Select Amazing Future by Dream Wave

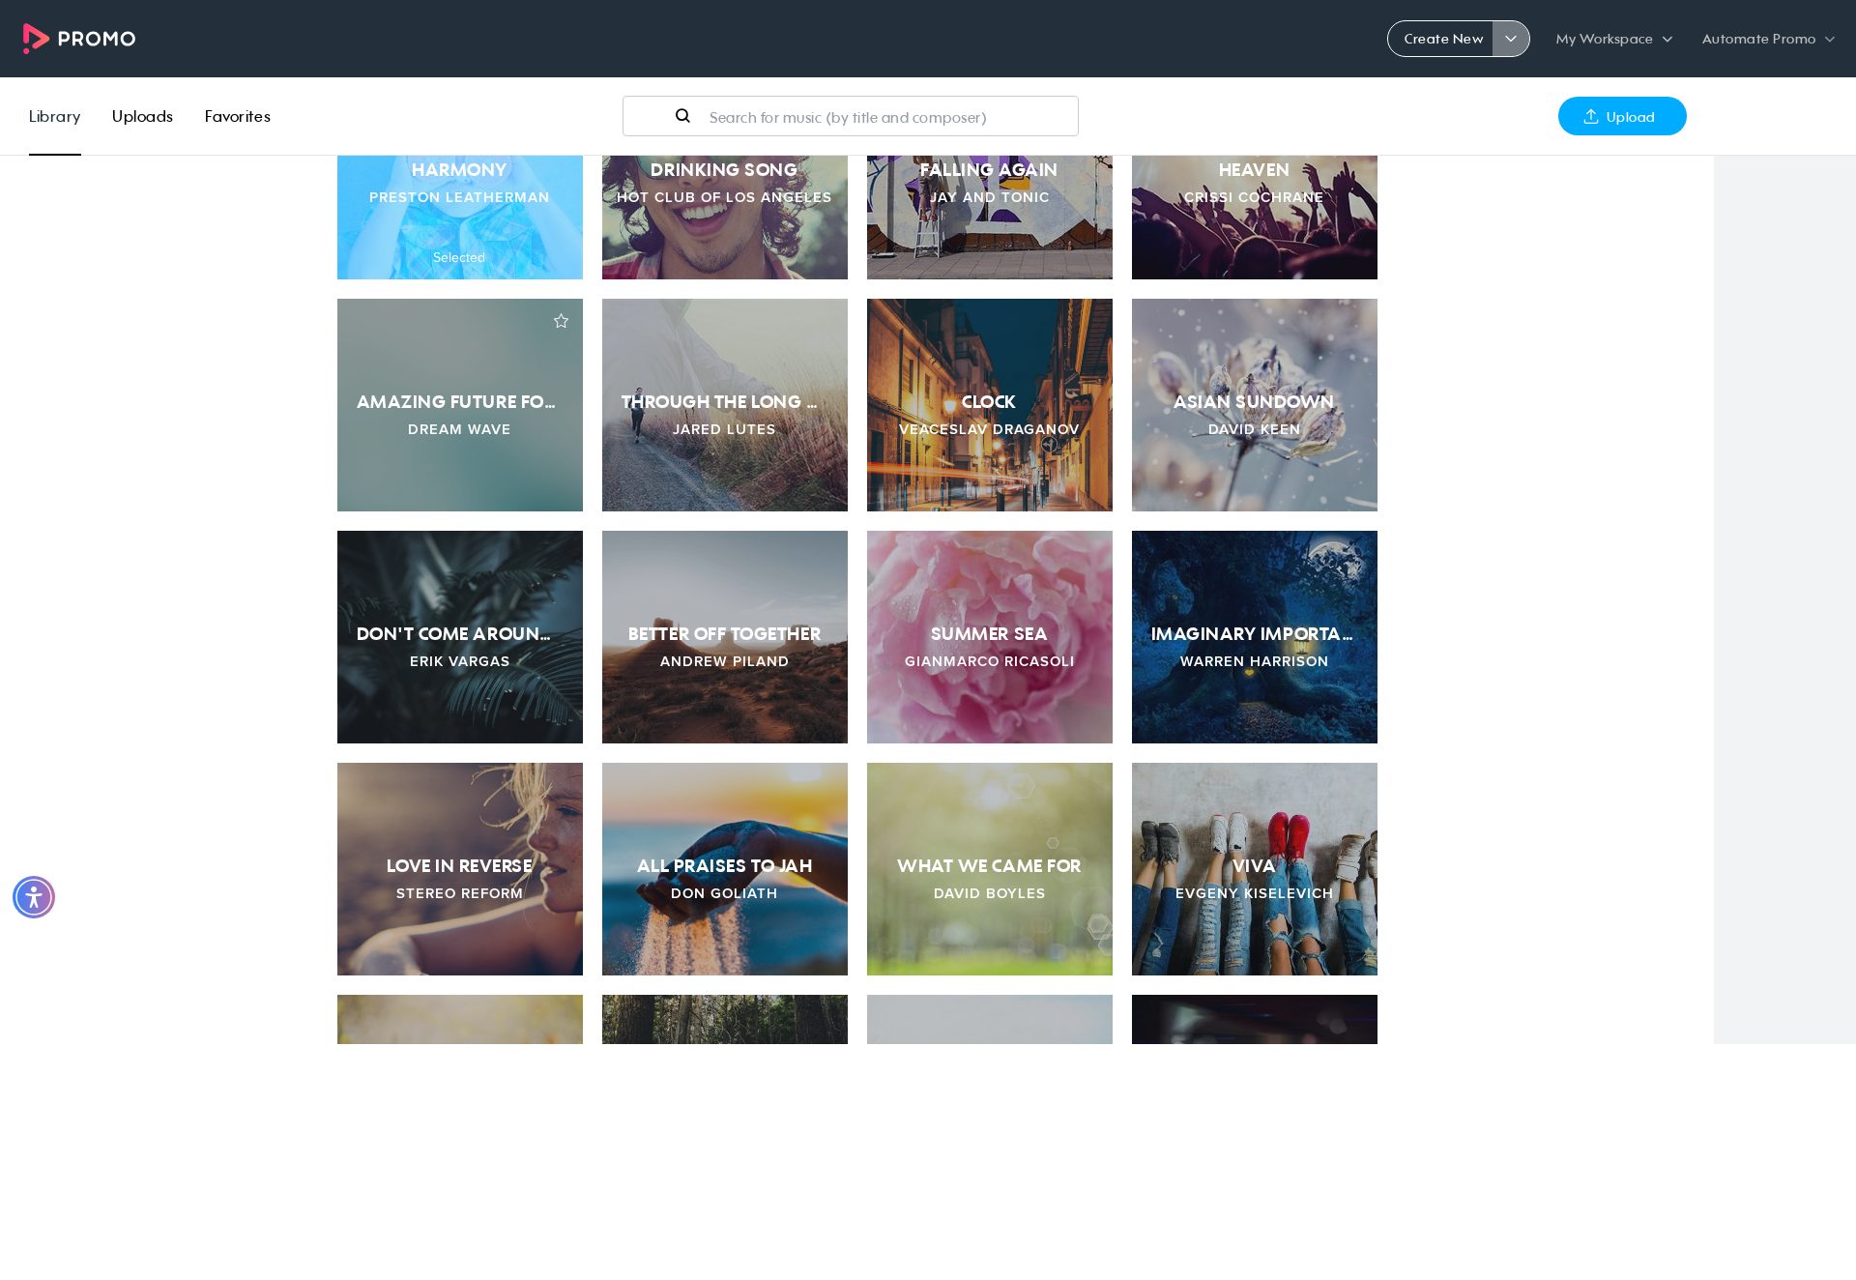[x=460, y=405]
